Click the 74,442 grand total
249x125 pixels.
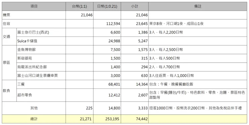click(x=135, y=119)
